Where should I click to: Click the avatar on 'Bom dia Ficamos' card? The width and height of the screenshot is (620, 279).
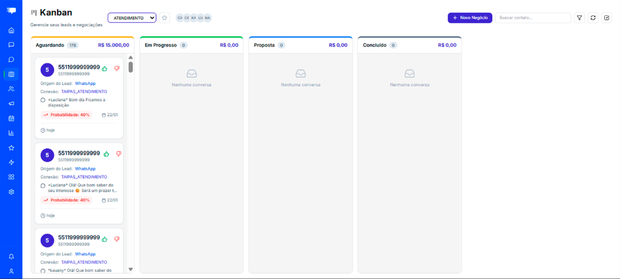coord(47,70)
